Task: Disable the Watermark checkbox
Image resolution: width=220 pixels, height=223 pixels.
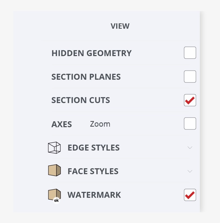Action: (x=190, y=195)
